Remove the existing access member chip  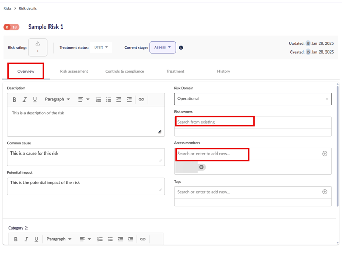click(x=201, y=167)
